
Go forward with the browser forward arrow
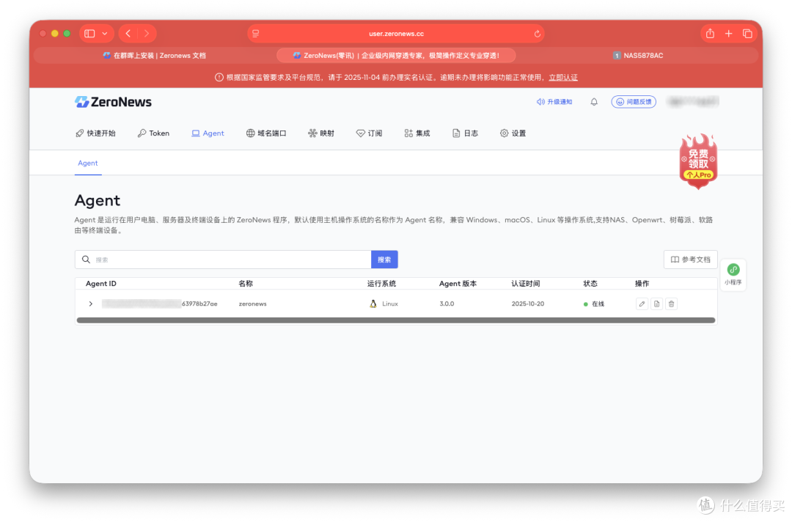[147, 34]
